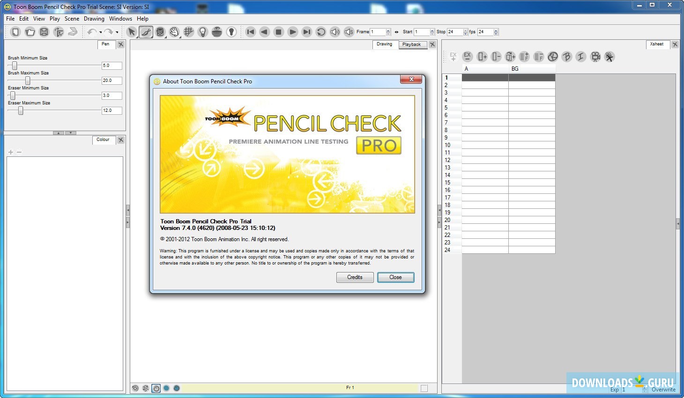Toggle the loop playback icon
684x398 pixels.
321,32
